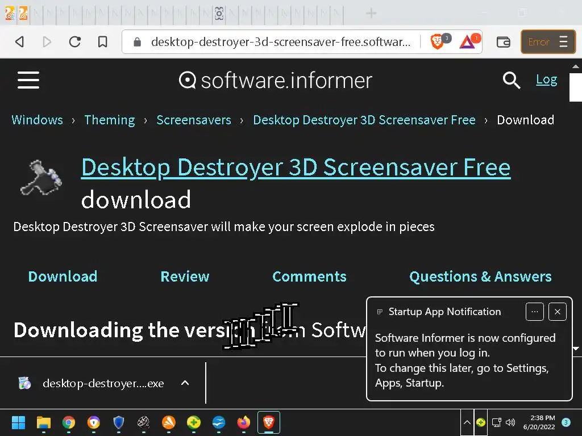The width and height of the screenshot is (582, 436).
Task: Open Desktop Destroyer 3D Screensaver Free title link
Action: coord(296,167)
